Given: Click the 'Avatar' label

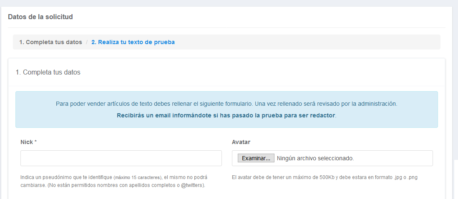Looking at the screenshot, I should click(241, 142).
